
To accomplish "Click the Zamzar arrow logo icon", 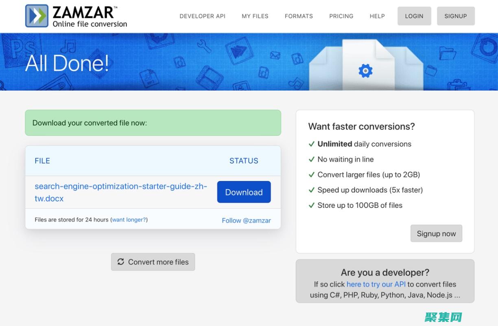I will click(37, 16).
